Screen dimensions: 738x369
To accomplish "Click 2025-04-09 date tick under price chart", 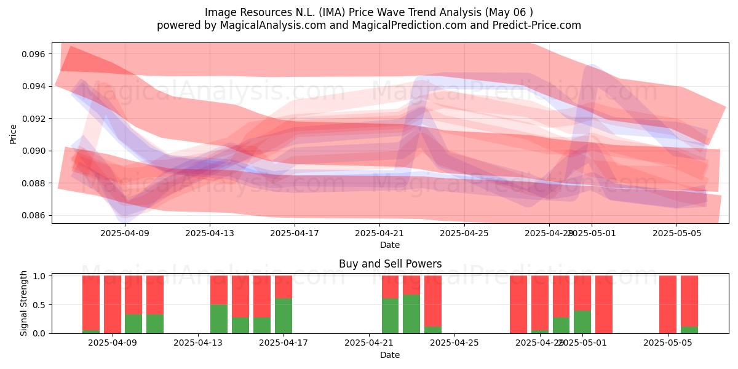I will pyautogui.click(x=125, y=233).
